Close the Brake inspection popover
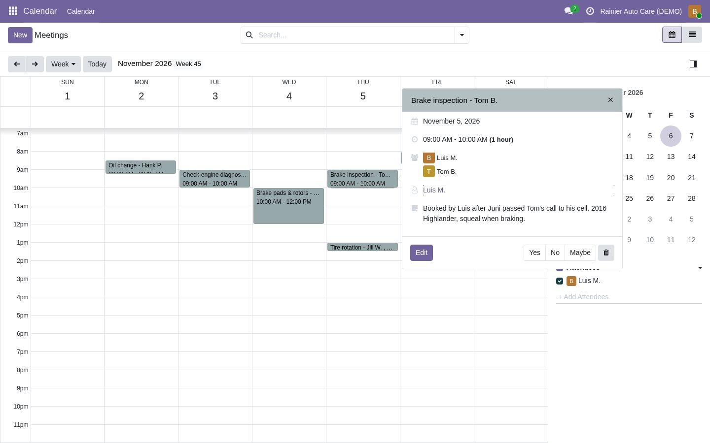This screenshot has width=710, height=443. point(610,100)
